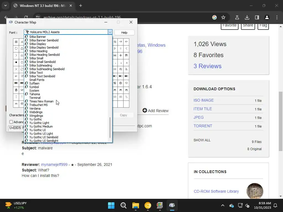Select the equalizer sliders glyph in character grid
Image resolution: width=283 pixels, height=212 pixels.
tap(120, 69)
